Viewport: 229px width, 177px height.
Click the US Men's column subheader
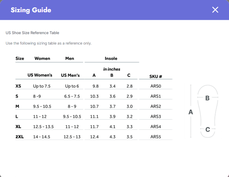[x=70, y=75]
